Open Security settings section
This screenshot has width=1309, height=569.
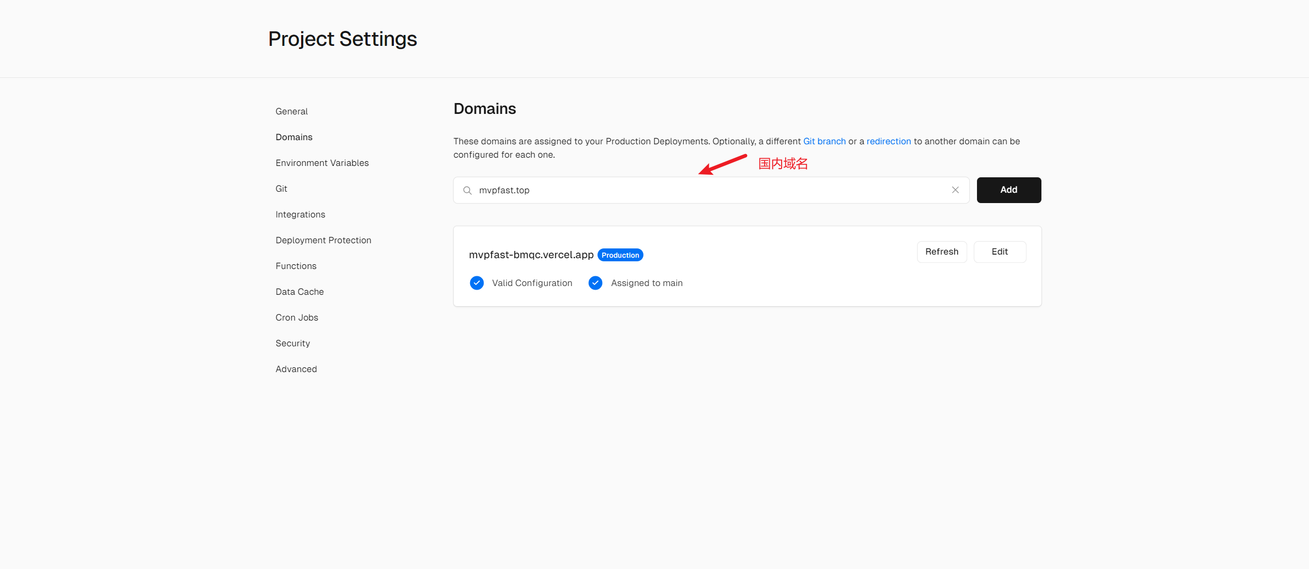click(x=292, y=343)
